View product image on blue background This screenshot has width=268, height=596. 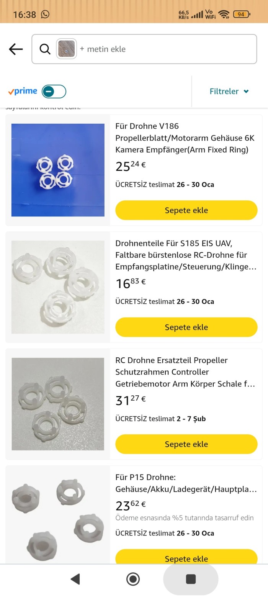[x=58, y=170]
